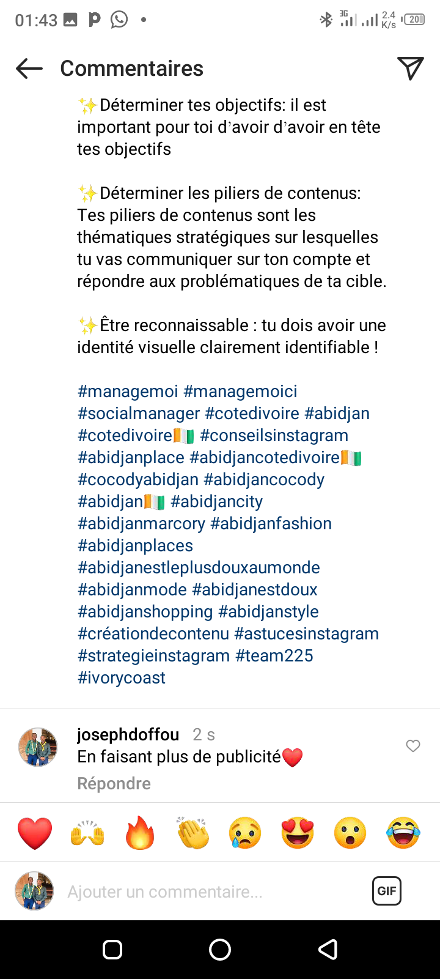Like josephdoffou's comment with the heart
440x979 pixels.
coord(413,745)
